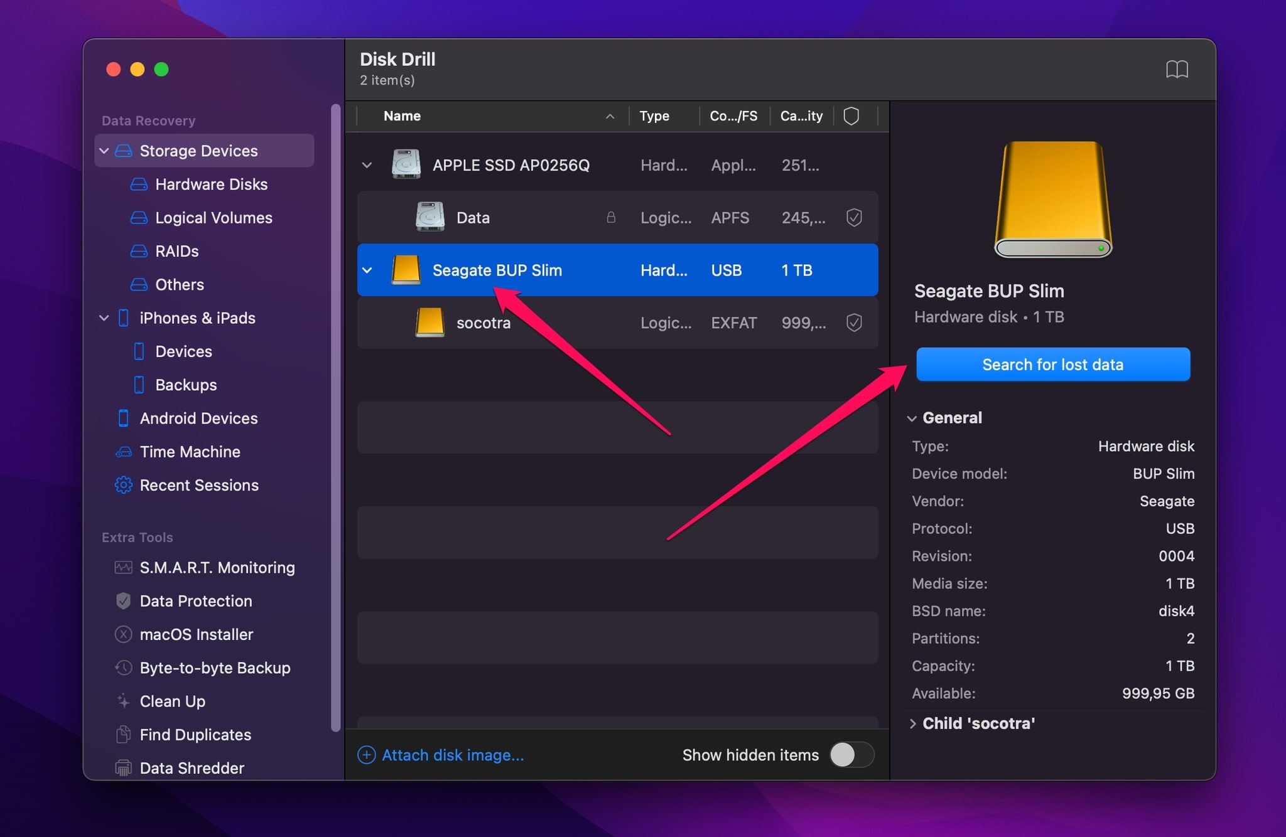Click Search for lost data
The height and width of the screenshot is (837, 1286).
1052,364
